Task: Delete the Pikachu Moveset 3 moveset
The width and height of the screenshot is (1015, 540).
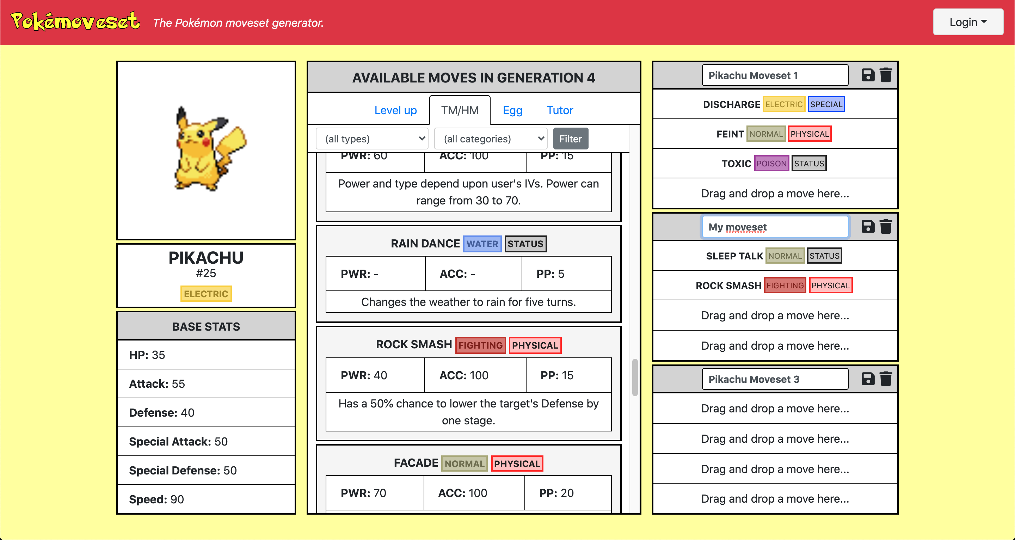Action: pos(886,379)
